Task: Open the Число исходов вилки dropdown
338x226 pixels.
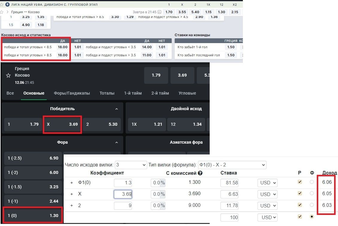Action: tap(131, 165)
